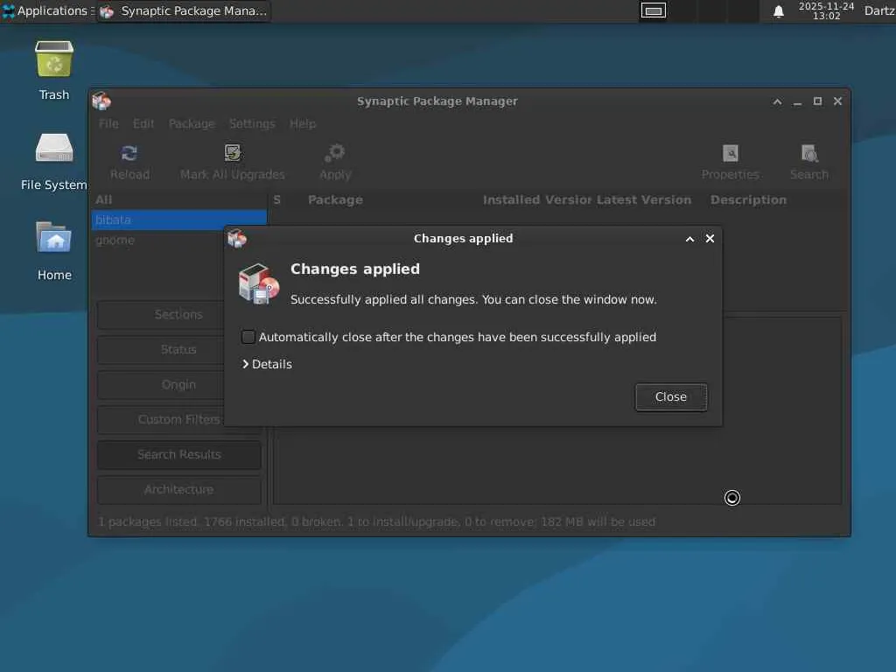Roll up the Synaptic main window
Image resolution: width=896 pixels, height=672 pixels.
tap(777, 101)
